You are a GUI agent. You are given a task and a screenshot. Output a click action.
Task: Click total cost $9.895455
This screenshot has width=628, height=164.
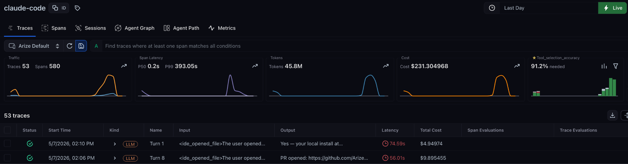click(433, 158)
